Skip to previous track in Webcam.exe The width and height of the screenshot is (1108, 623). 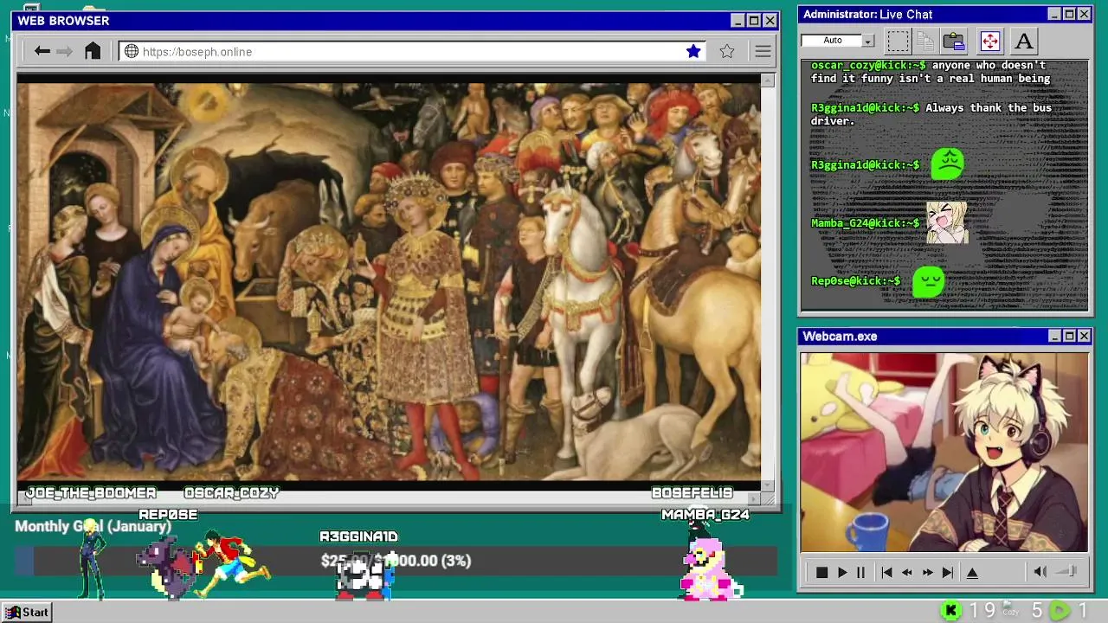click(886, 572)
